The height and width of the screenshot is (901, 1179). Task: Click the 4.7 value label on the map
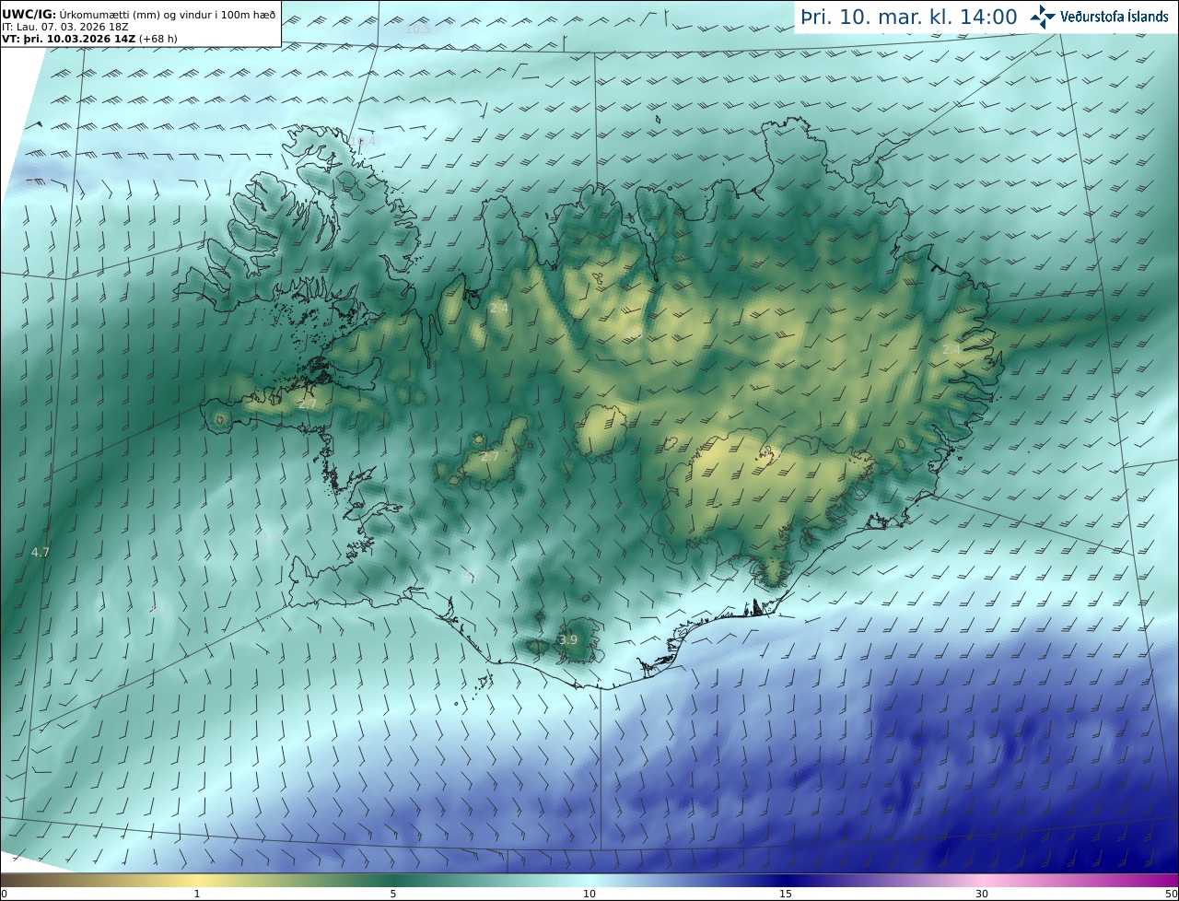click(41, 552)
